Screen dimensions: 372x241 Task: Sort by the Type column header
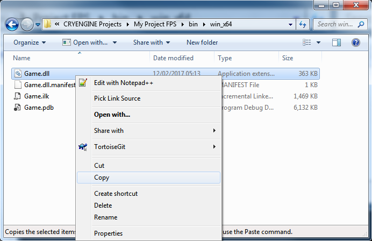225,58
